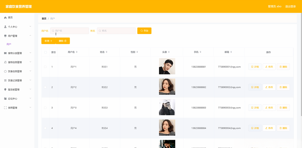Go to 首页 in breadcrumb

[x=44, y=19]
